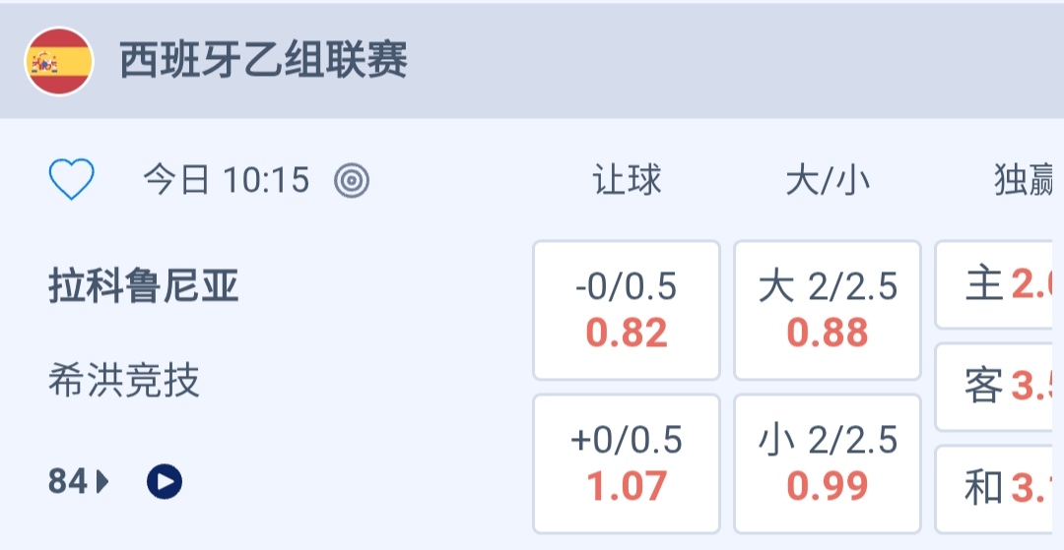Viewport: 1064px width, 550px height.
Task: Open the 西班牙乙组联赛 league header
Action: coord(263,62)
